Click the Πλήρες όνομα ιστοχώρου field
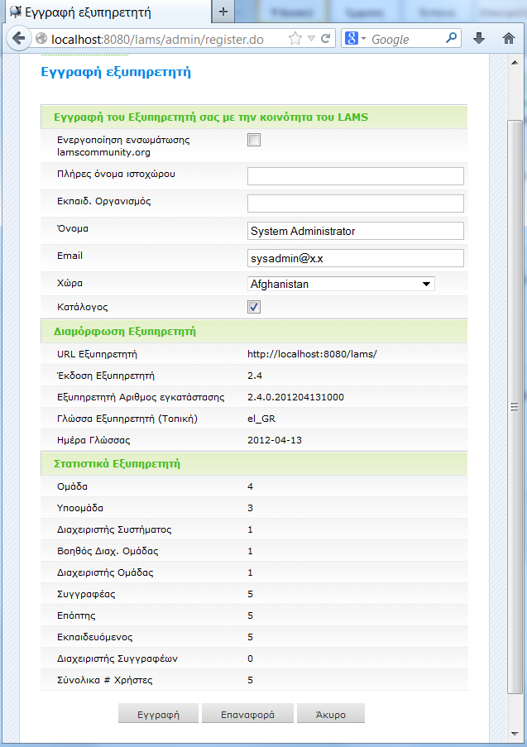The width and height of the screenshot is (527, 747). click(x=356, y=176)
